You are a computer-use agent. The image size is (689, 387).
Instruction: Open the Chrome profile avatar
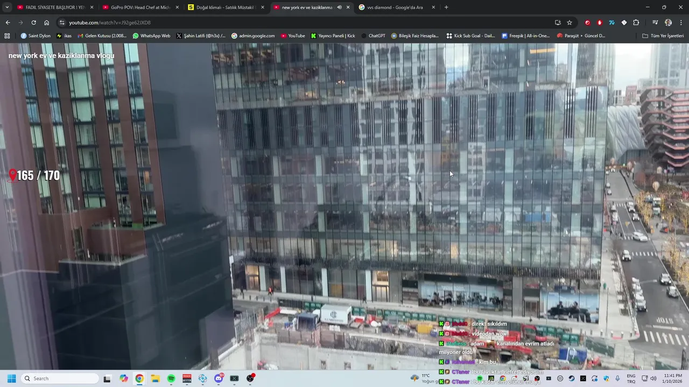tap(668, 23)
